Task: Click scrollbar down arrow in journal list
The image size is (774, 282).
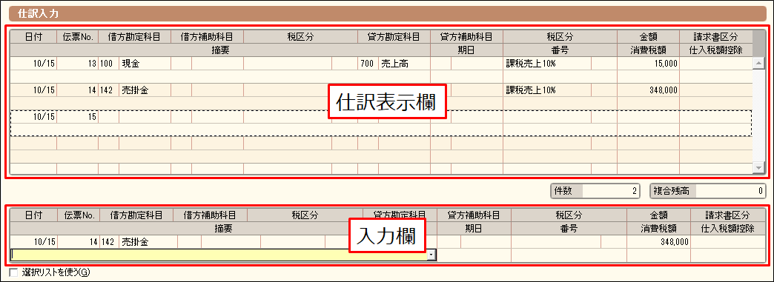Action: coord(758,169)
